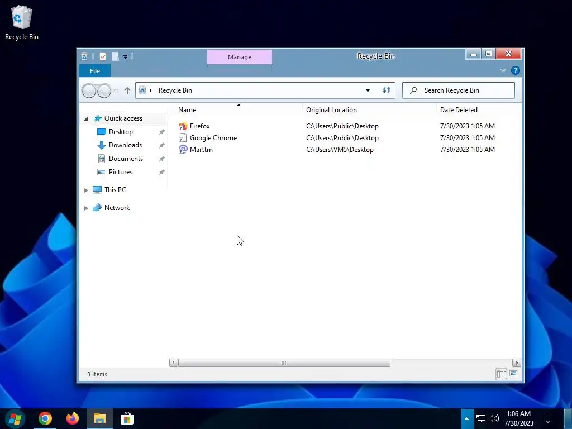
Task: Open the notification center icon
Action: click(x=548, y=419)
